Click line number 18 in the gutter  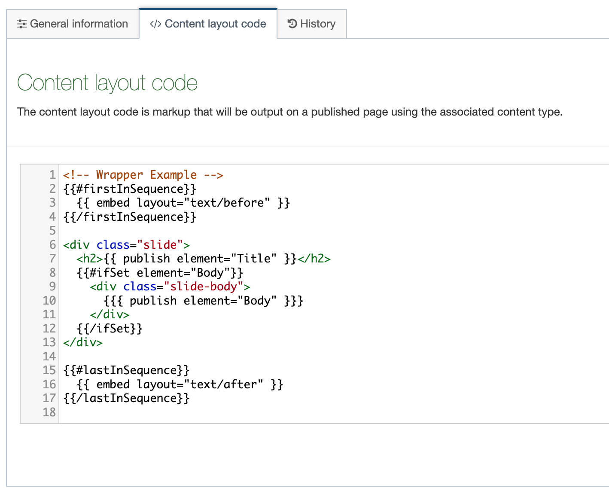tap(49, 412)
